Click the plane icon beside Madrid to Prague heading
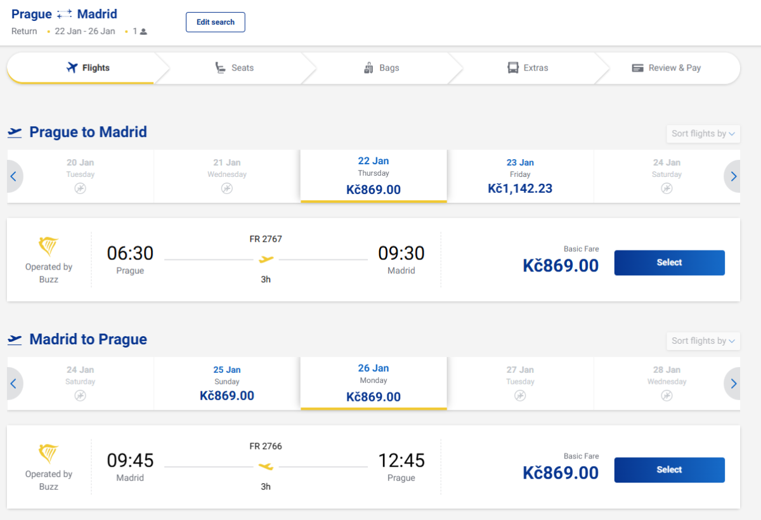The image size is (761, 520). 15,340
